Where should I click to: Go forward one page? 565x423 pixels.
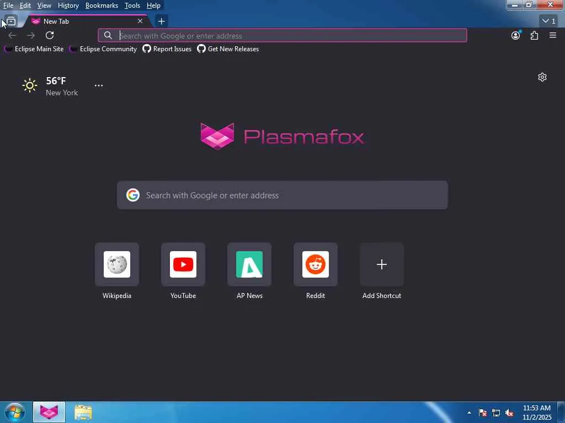click(x=31, y=35)
